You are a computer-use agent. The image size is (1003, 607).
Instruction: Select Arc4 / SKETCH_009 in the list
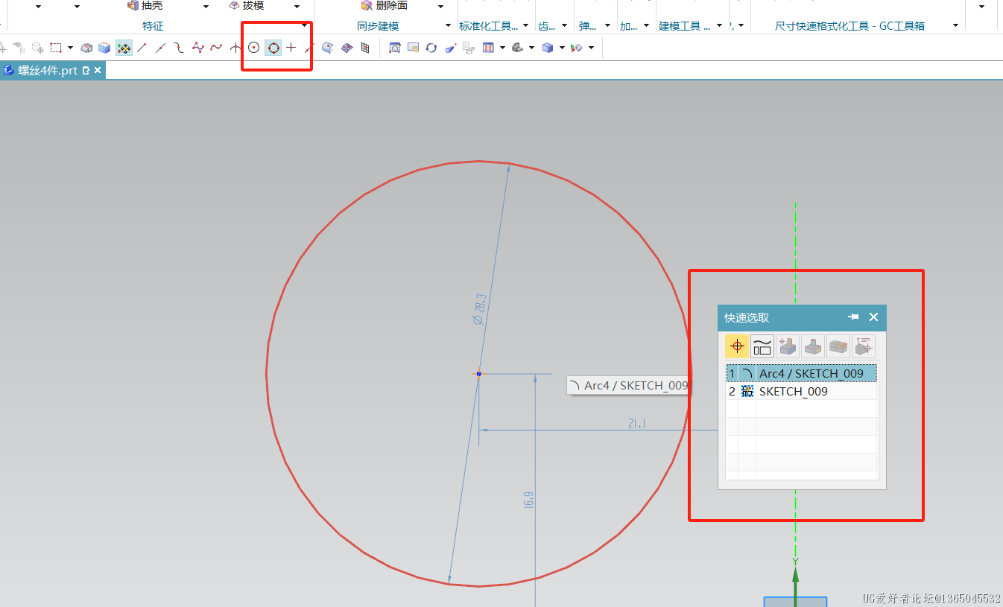point(802,373)
